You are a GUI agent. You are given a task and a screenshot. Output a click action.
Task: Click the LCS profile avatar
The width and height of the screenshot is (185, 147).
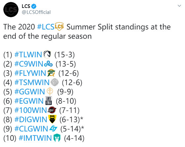[x=11, y=10]
